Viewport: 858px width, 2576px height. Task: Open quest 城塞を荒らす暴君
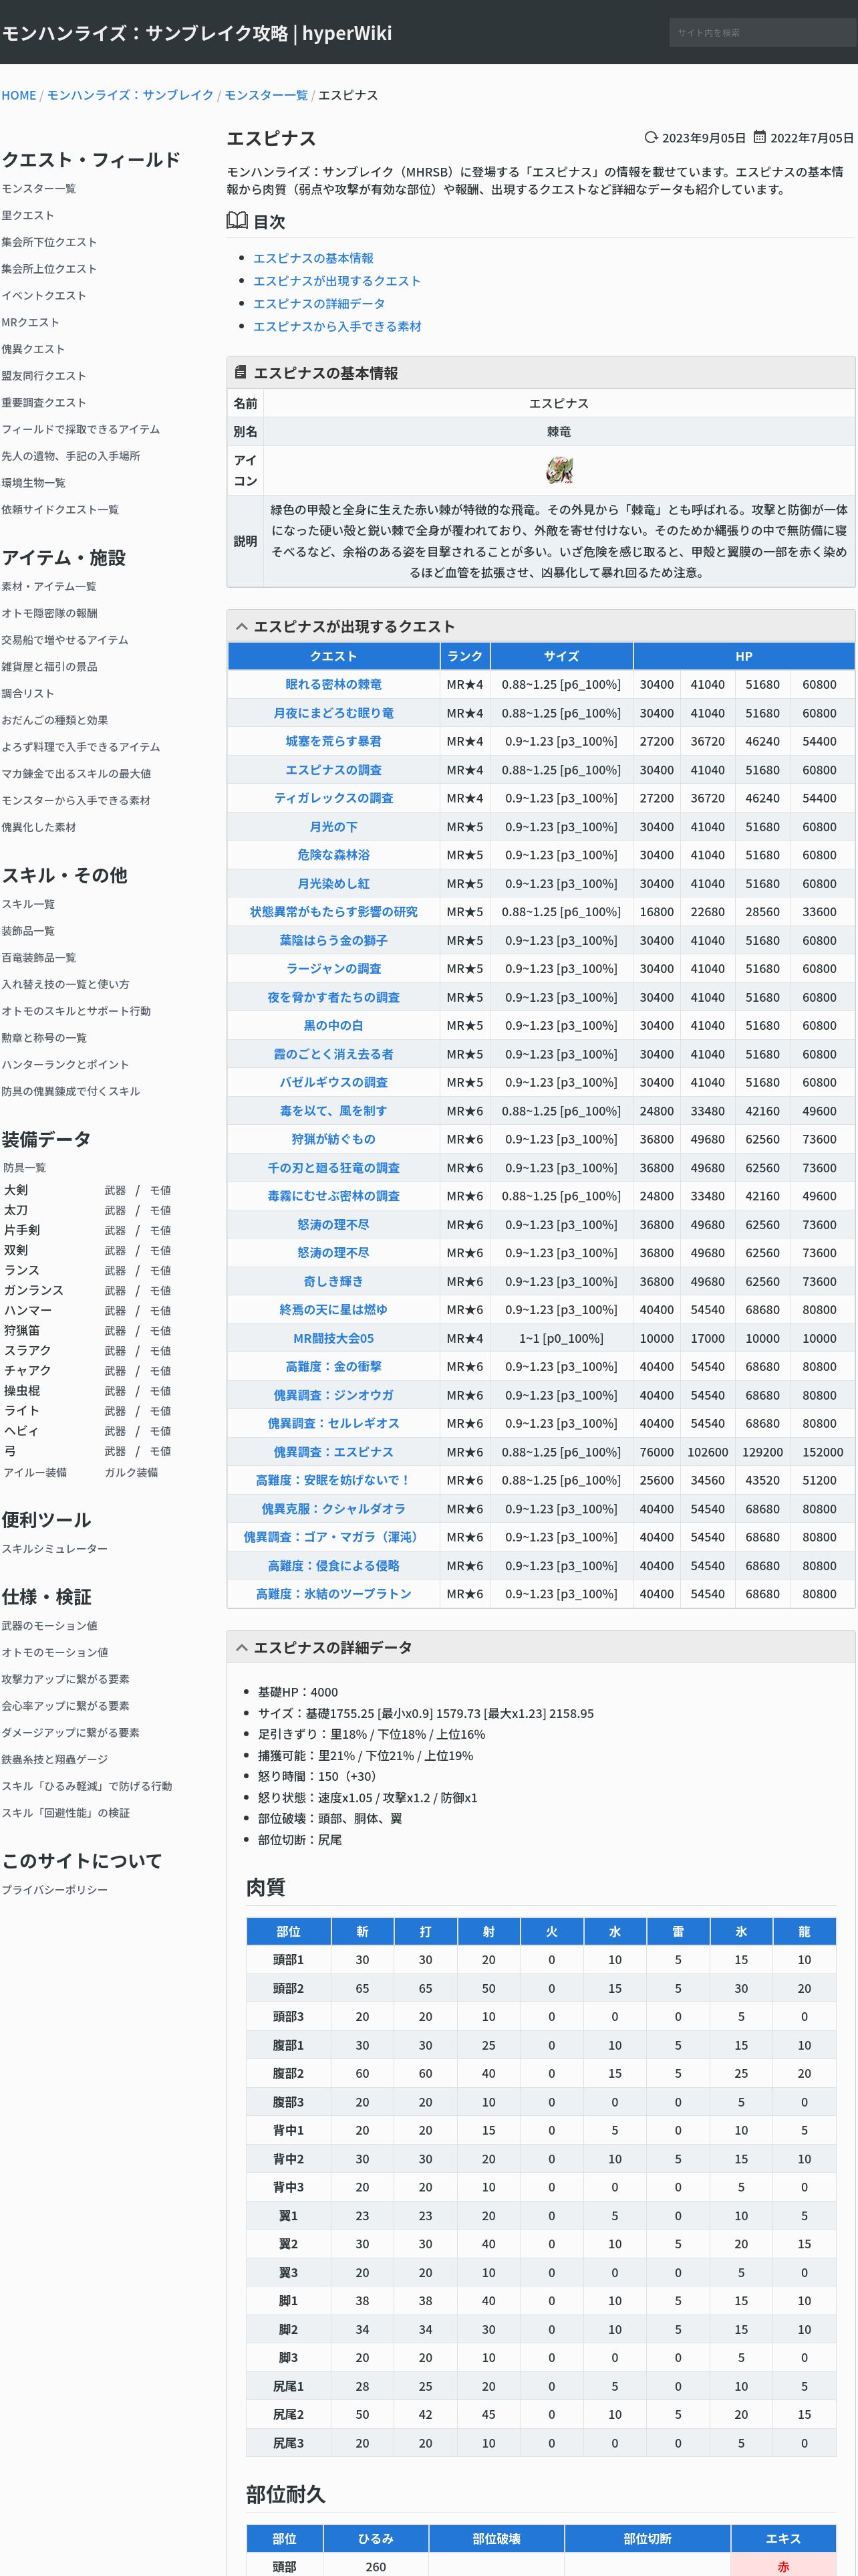333,741
